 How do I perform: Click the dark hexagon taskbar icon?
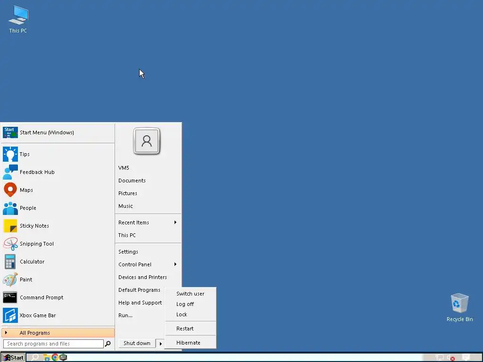click(x=63, y=357)
